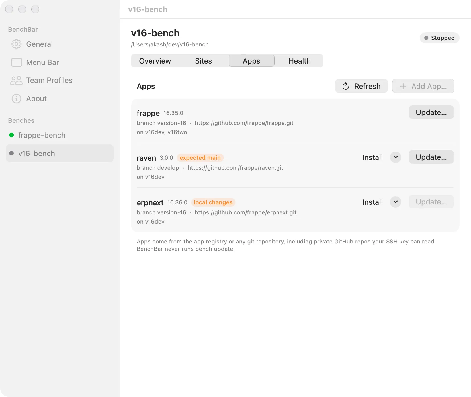The height and width of the screenshot is (397, 471).
Task: Click the raven app name
Action: point(146,158)
